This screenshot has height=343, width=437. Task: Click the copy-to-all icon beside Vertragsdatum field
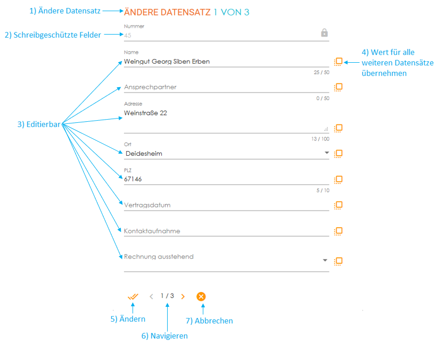338,205
